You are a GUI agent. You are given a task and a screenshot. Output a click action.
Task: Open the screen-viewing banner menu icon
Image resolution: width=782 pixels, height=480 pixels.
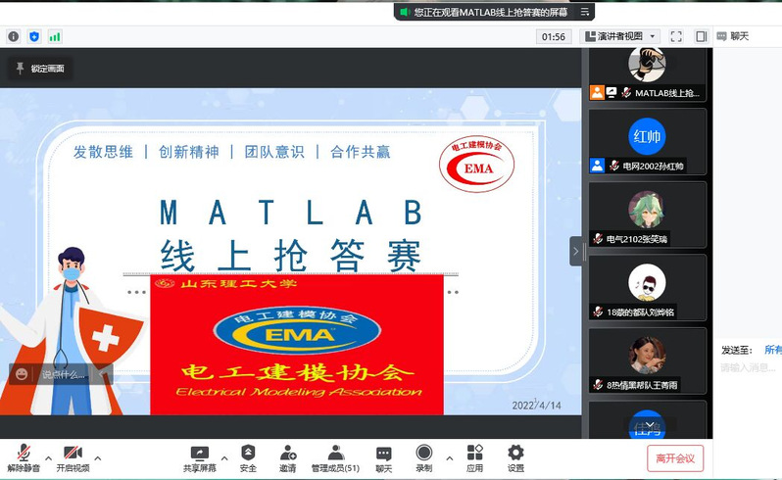click(585, 12)
